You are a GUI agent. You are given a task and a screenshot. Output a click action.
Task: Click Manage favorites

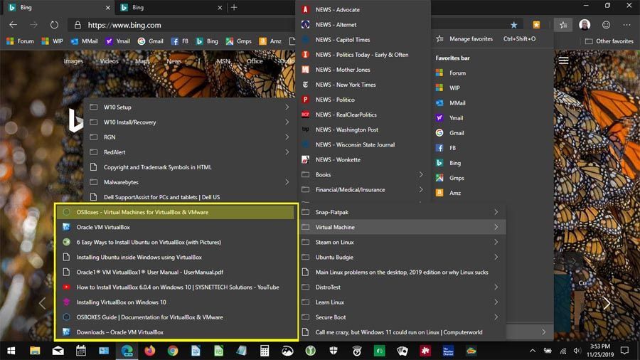[492, 39]
